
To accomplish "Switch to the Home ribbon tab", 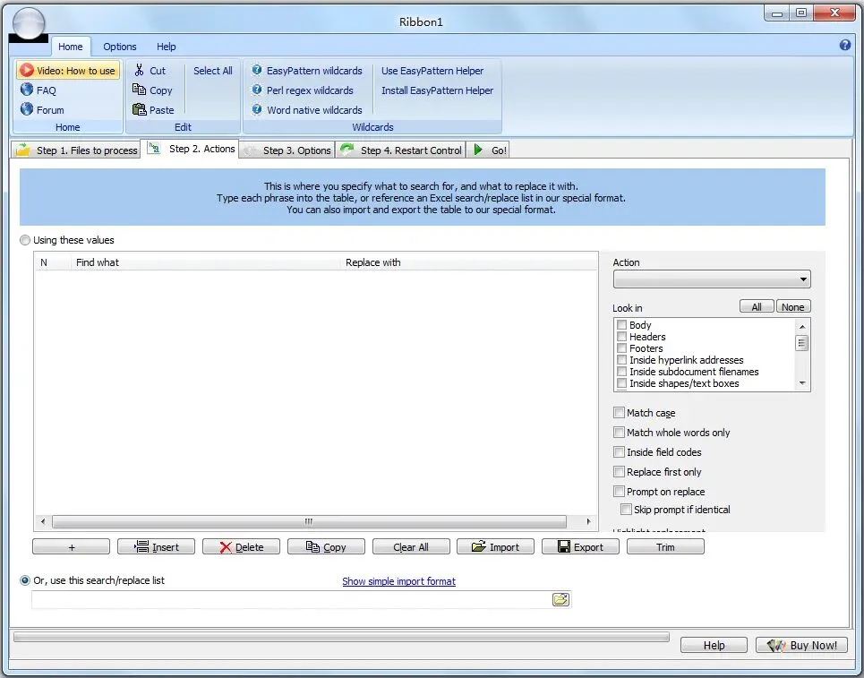I will click(71, 47).
